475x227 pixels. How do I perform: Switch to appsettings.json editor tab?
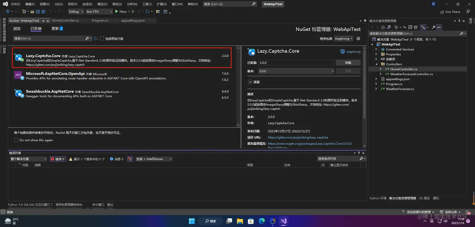133,20
